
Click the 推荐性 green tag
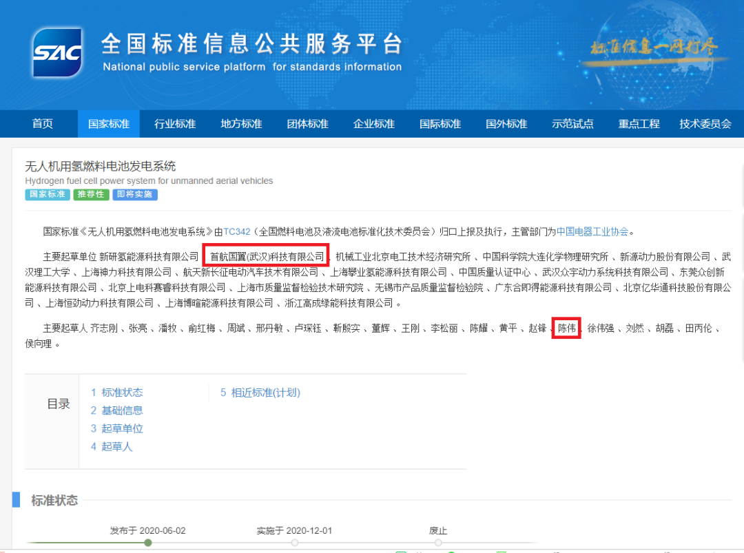[91, 194]
